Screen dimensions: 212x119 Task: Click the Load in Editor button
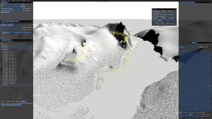(5, 12)
